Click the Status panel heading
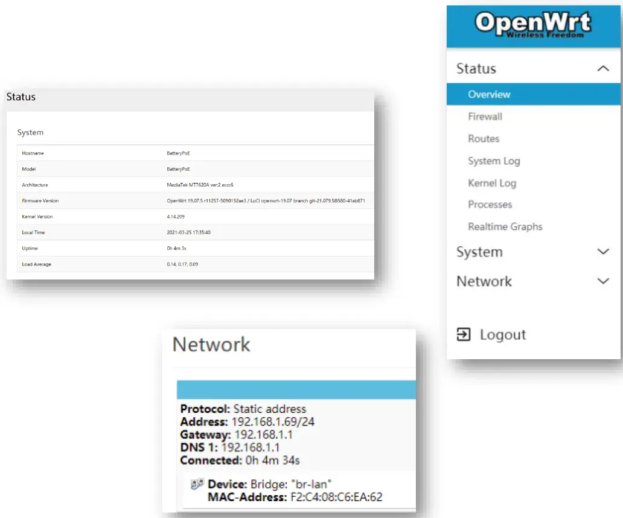The image size is (623, 518). click(21, 97)
